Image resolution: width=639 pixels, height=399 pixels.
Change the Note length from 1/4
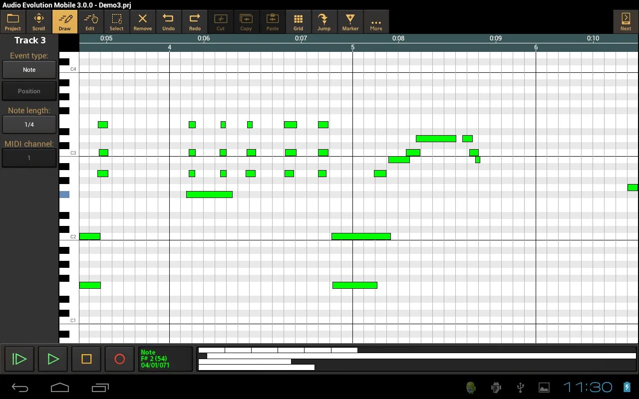click(x=29, y=124)
